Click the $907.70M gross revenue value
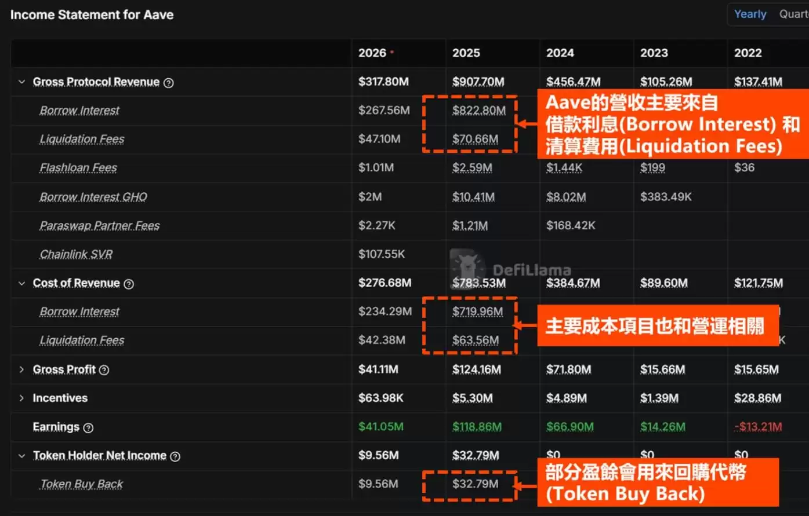Image resolution: width=809 pixels, height=516 pixels. click(x=478, y=82)
